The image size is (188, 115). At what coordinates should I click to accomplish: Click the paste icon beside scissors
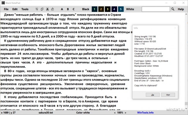click(x=52, y=9)
